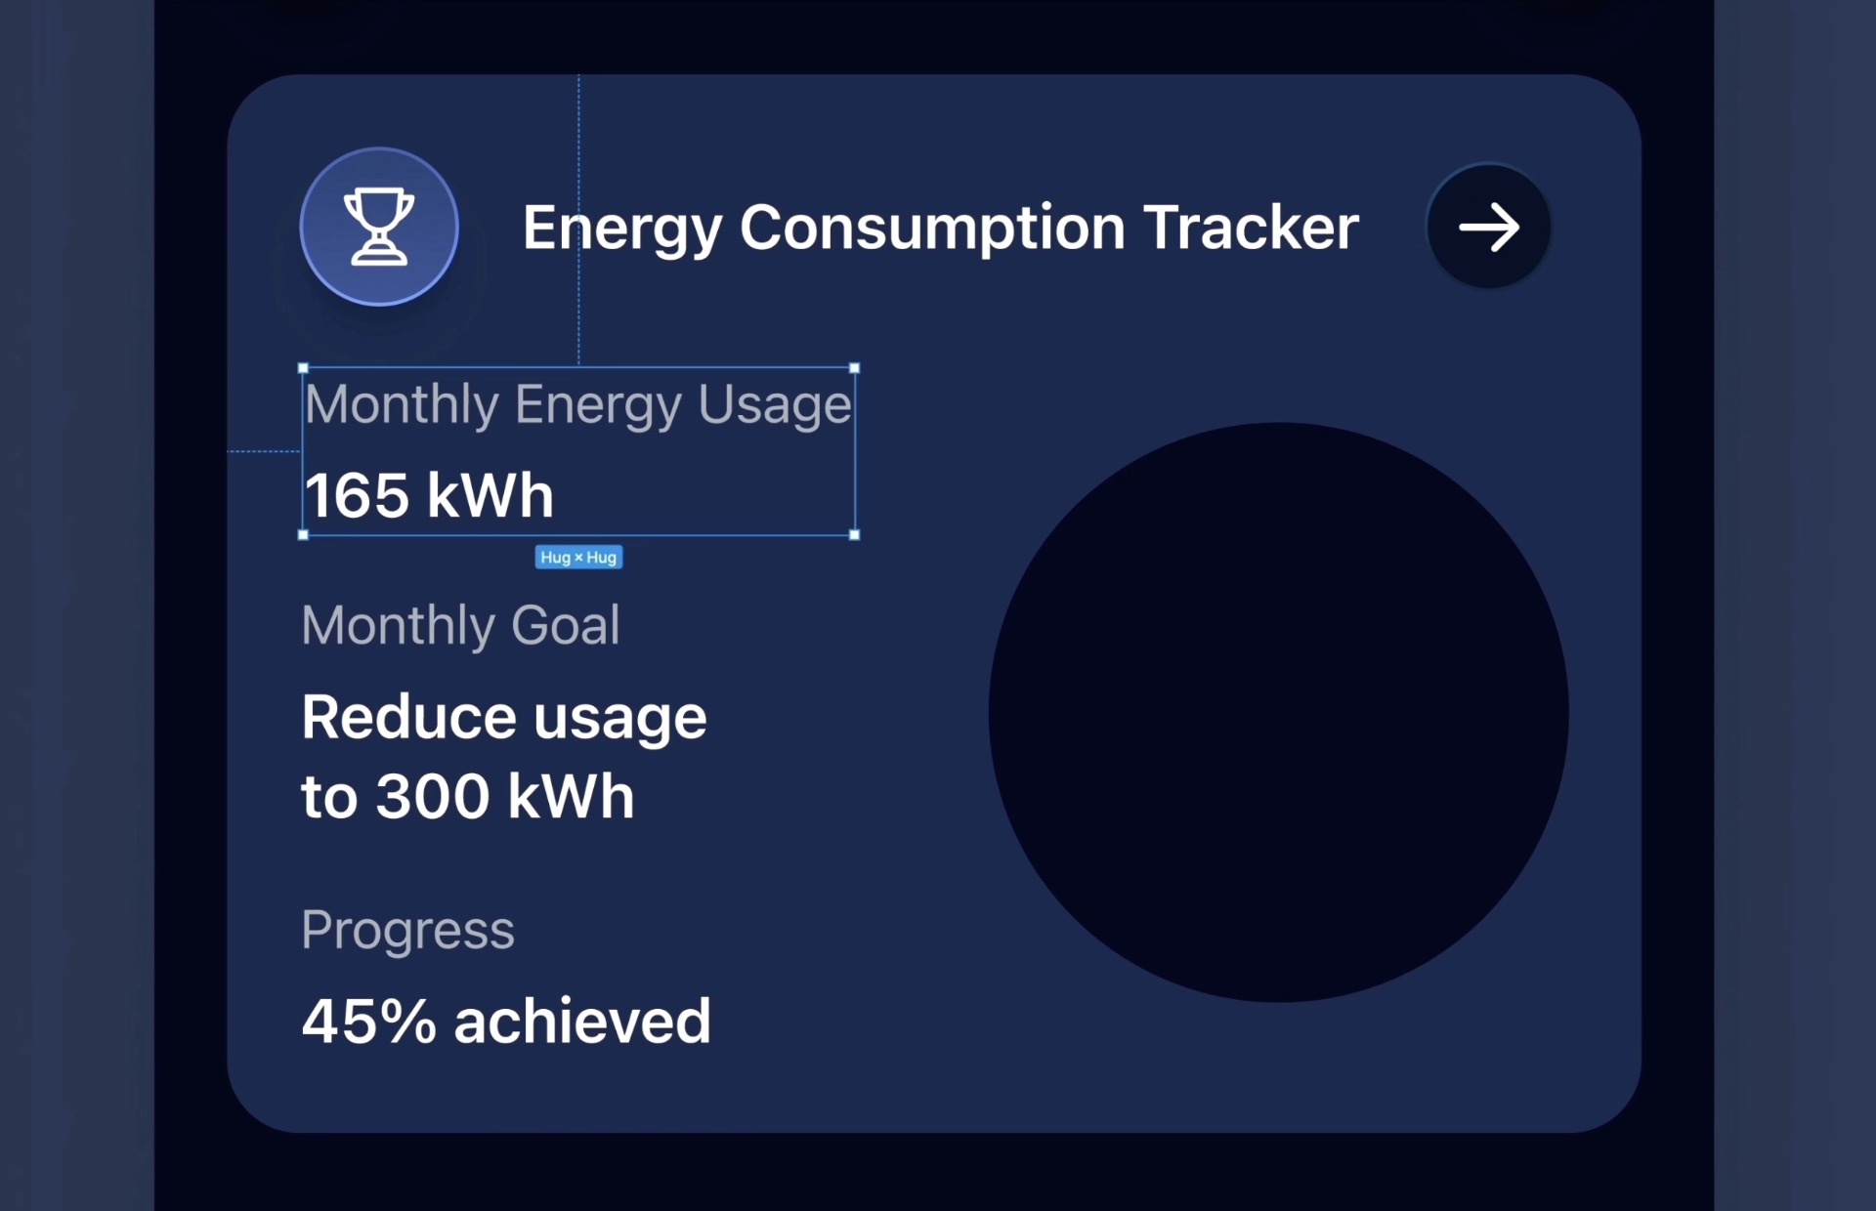The image size is (1876, 1211).
Task: Click the 45% achieved text
Action: pos(506,1022)
